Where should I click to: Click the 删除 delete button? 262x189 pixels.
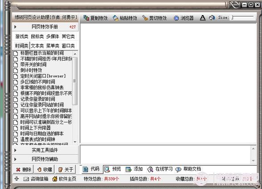tap(24, 169)
